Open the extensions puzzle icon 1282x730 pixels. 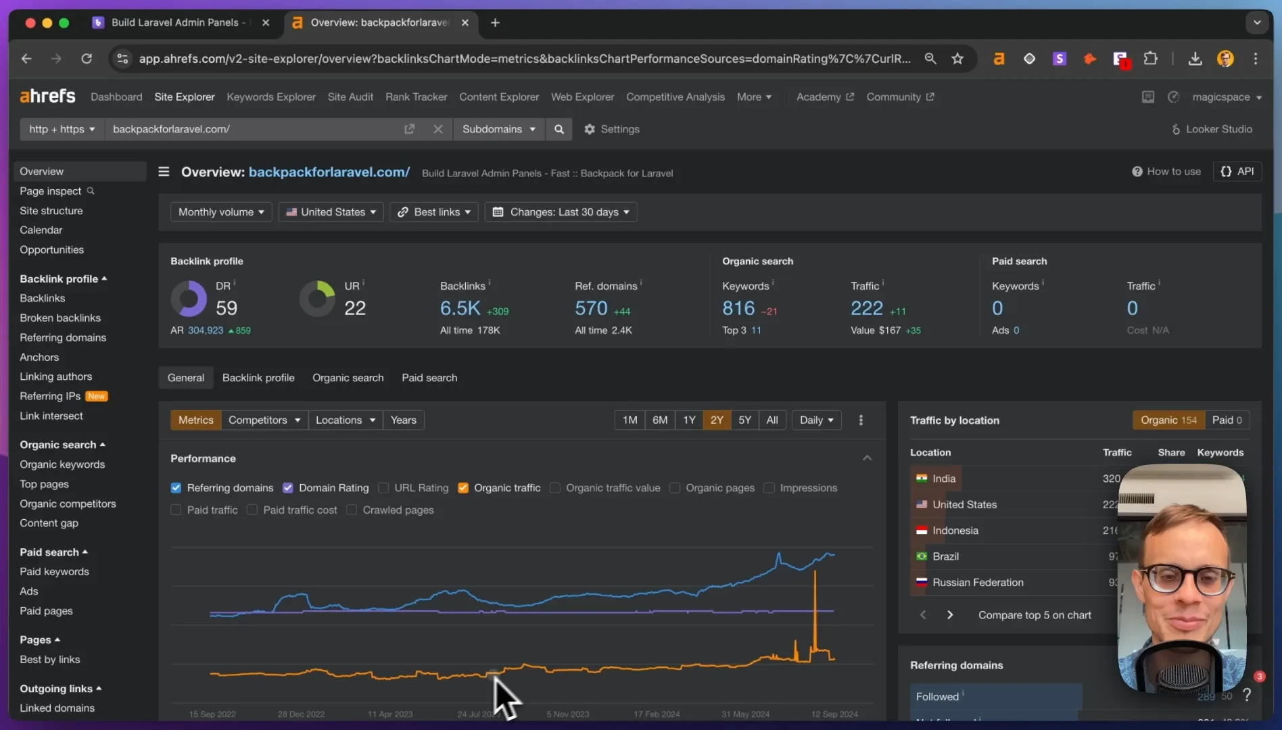[x=1150, y=59]
